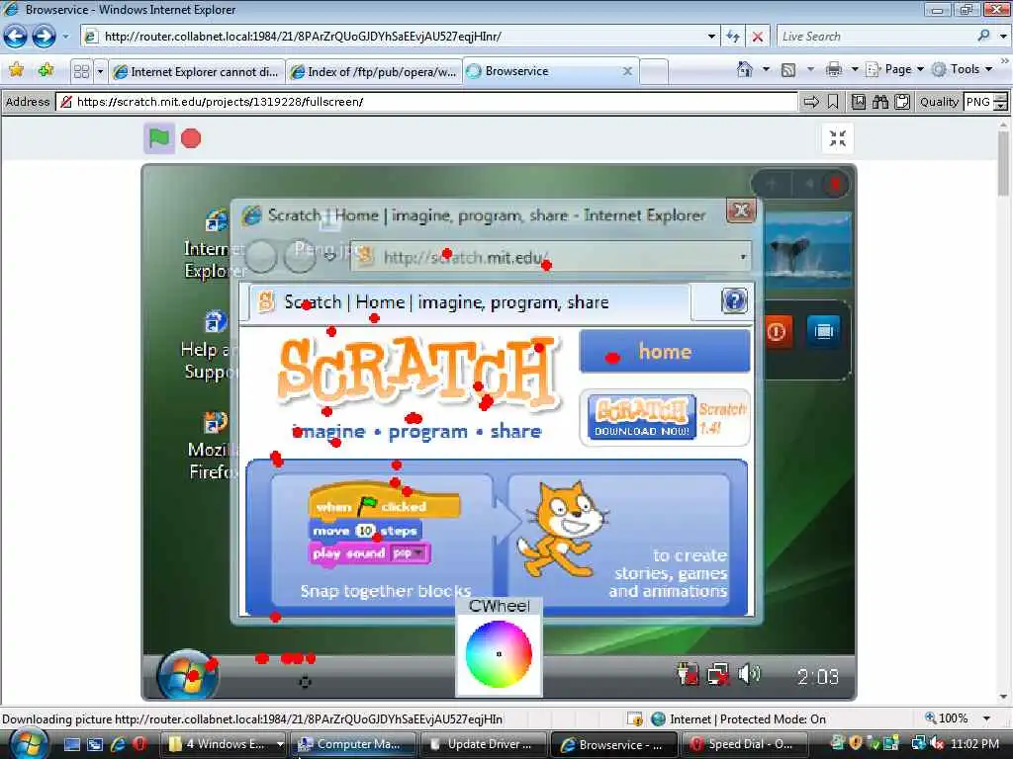
Task: Click the Mozilla Firefox desktop icon
Action: point(214,447)
